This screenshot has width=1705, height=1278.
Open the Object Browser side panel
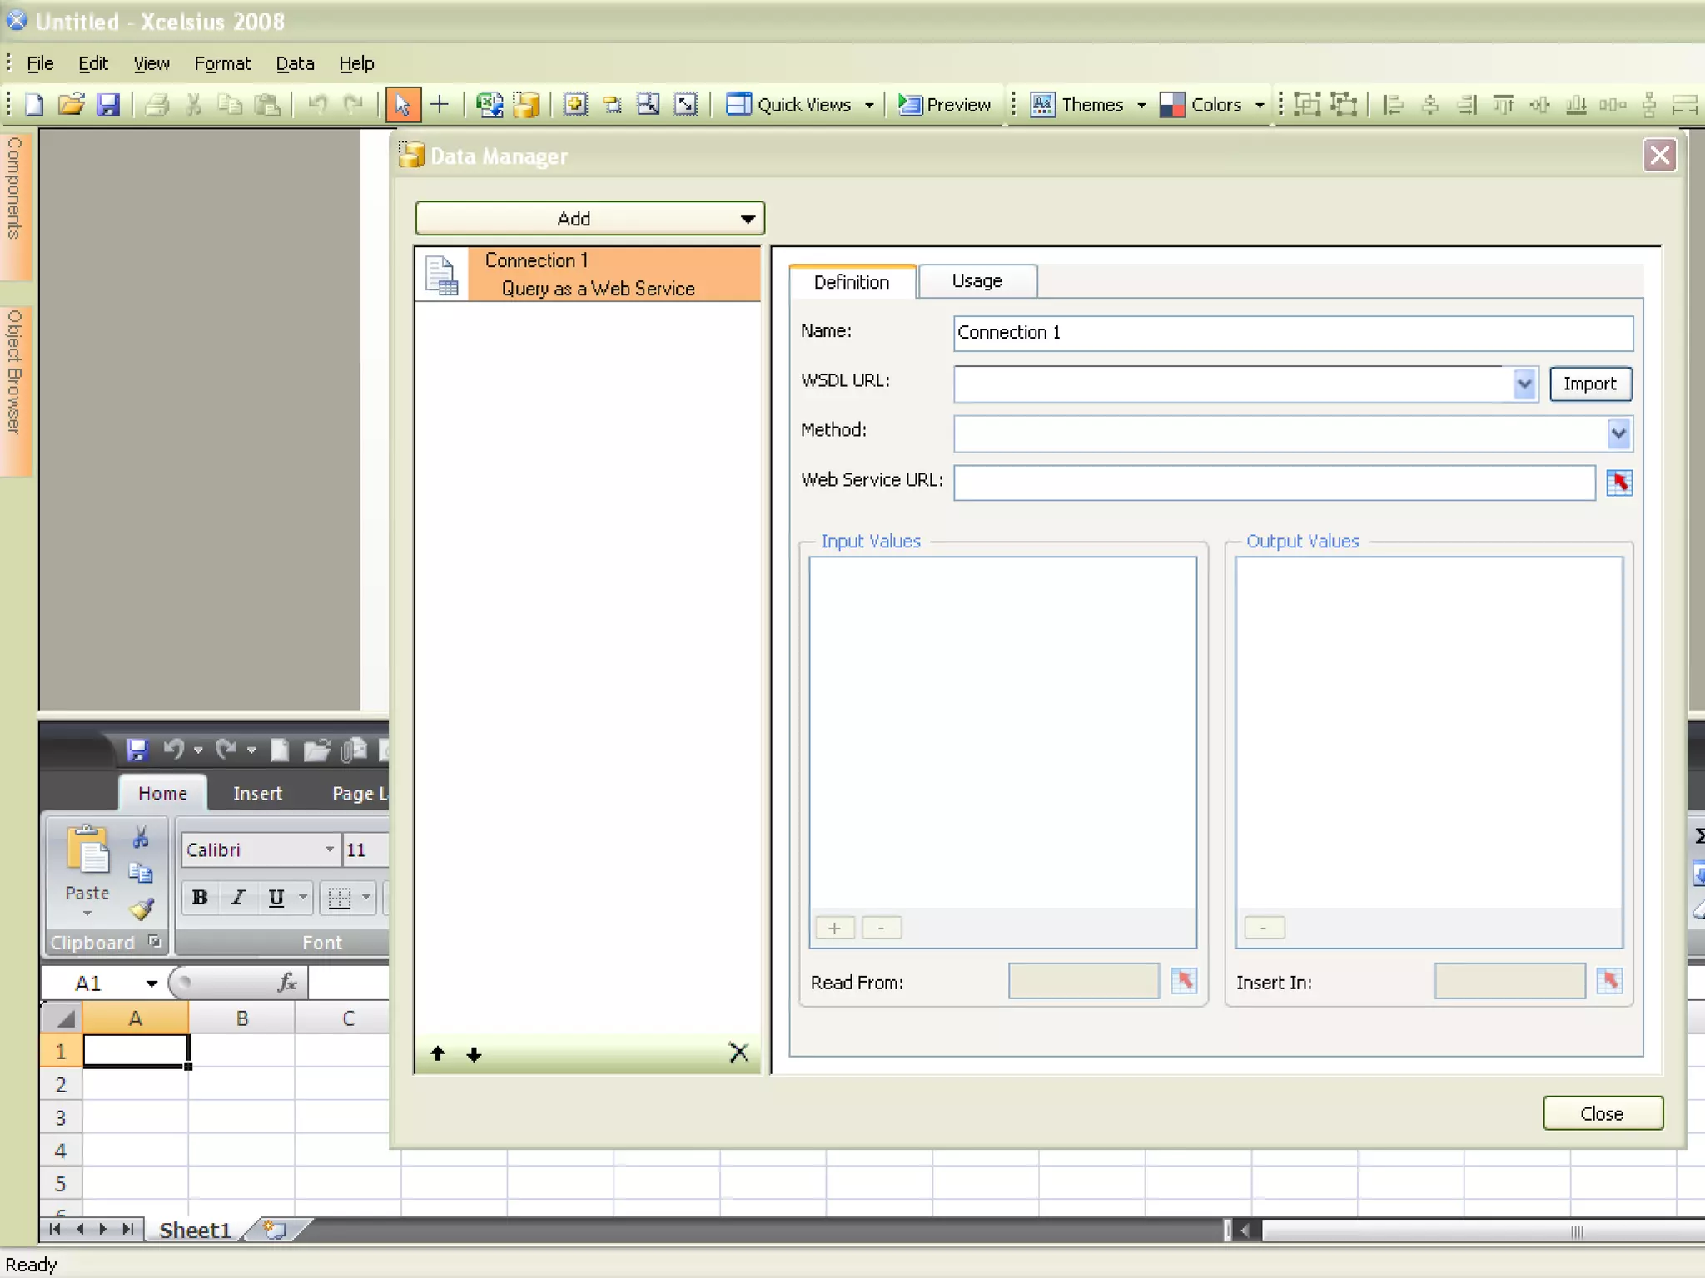click(x=15, y=389)
